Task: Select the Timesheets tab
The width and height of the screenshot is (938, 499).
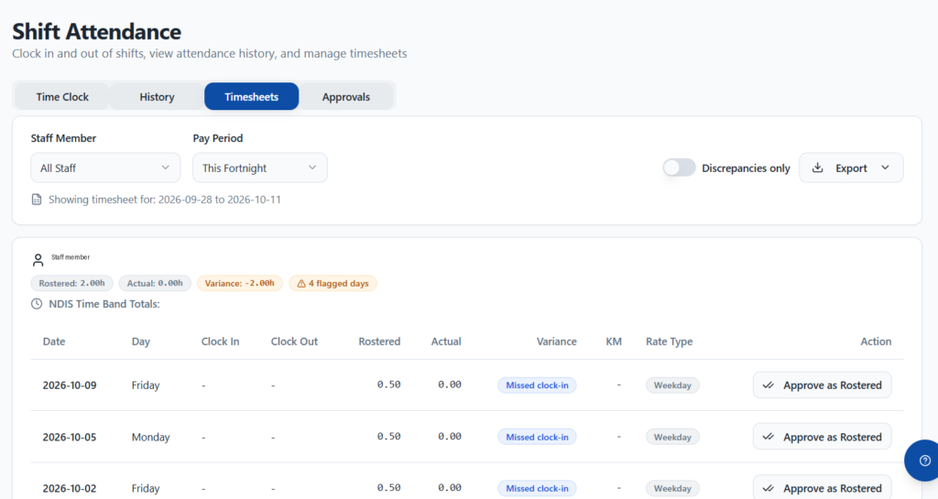Action: (251, 97)
